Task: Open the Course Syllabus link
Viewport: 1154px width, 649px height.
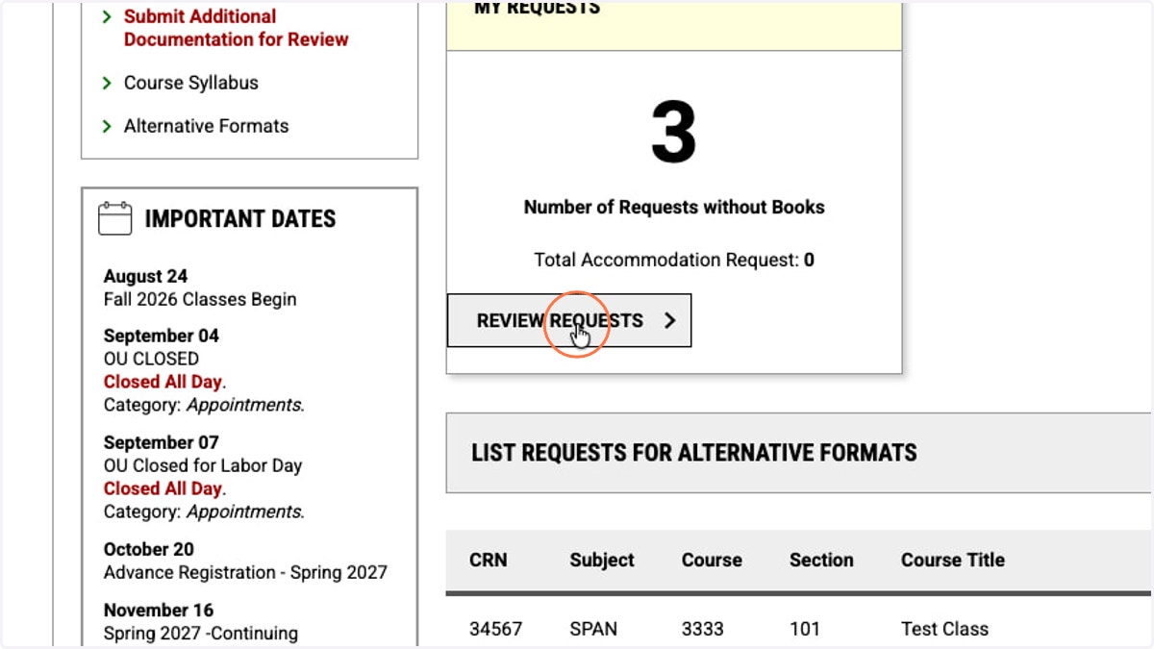Action: [191, 83]
